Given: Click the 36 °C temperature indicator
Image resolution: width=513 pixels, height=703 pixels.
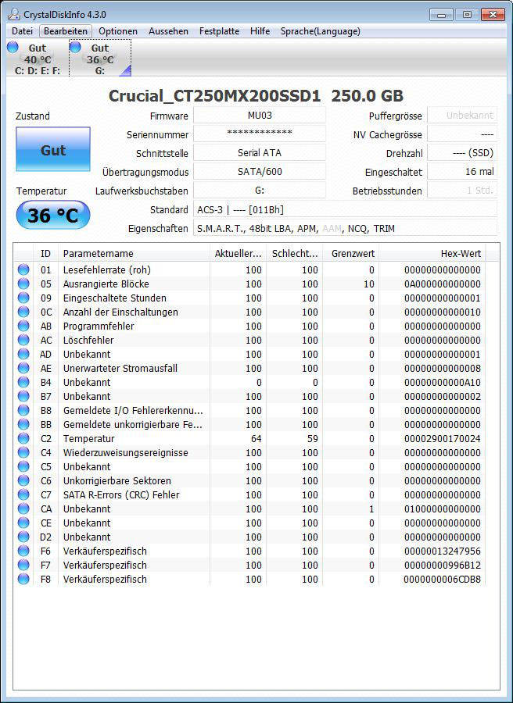Looking at the screenshot, I should pyautogui.click(x=53, y=216).
